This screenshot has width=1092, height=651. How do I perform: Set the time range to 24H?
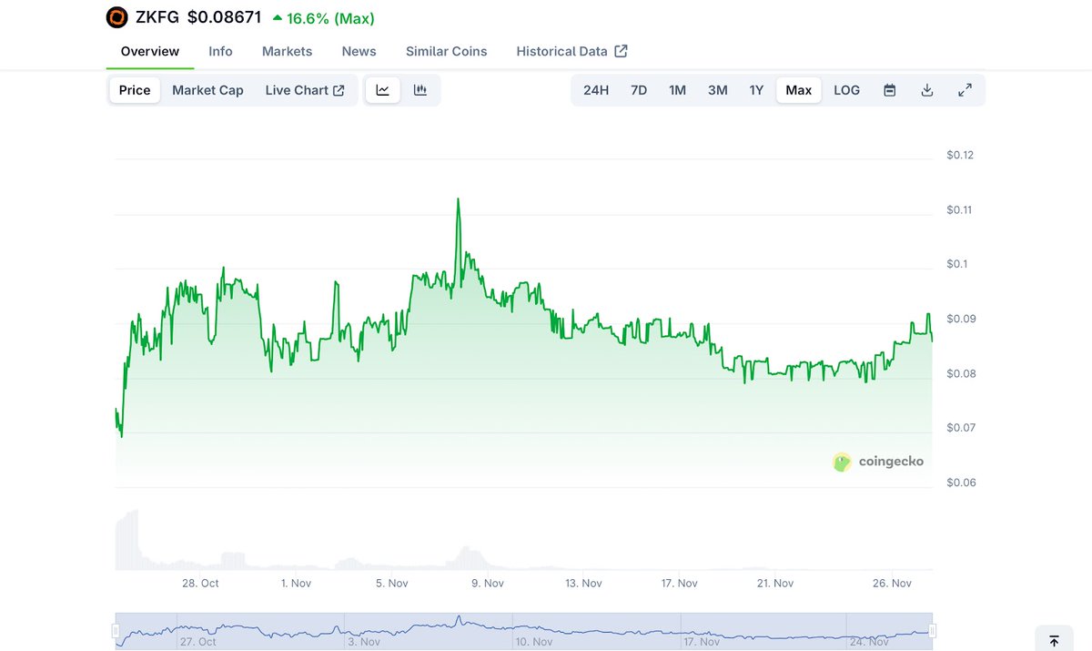tap(596, 90)
